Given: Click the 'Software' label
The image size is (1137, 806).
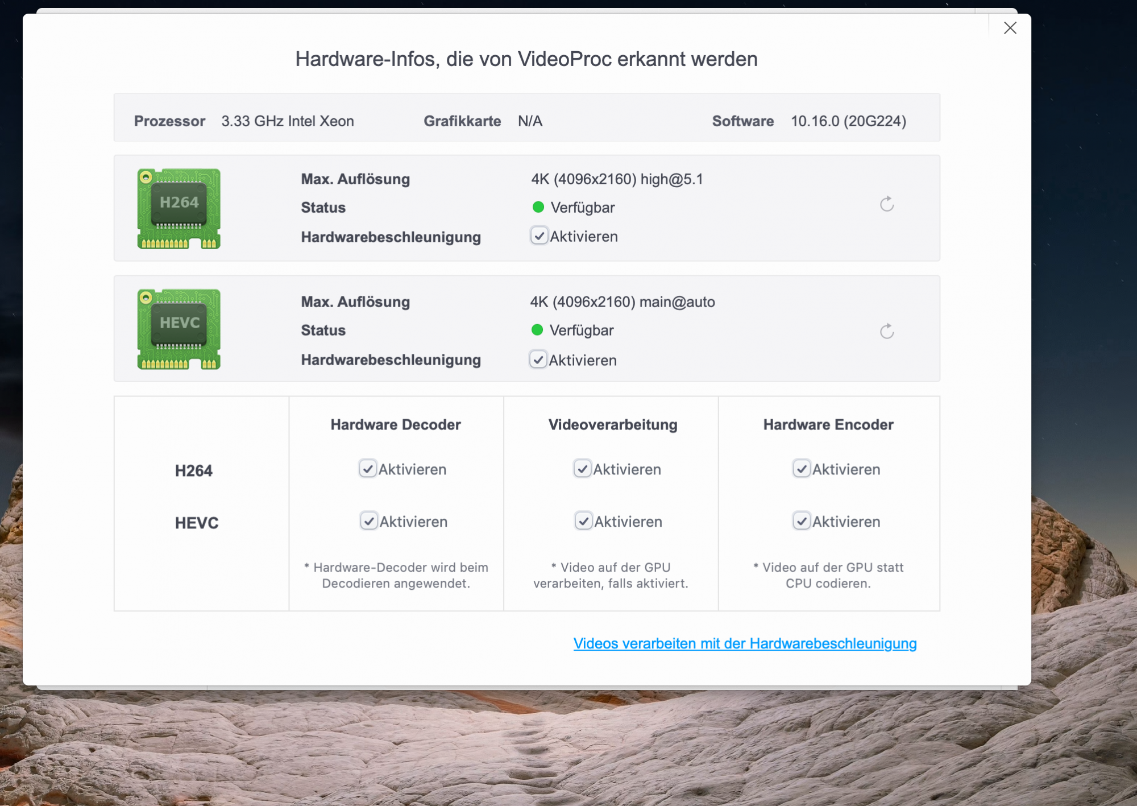Looking at the screenshot, I should [x=743, y=121].
